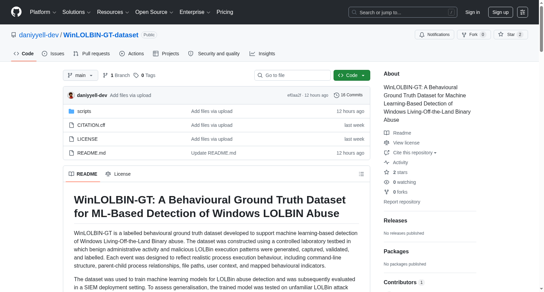Open the Insights tab
Viewport: 544px width, 292px height.
click(x=262, y=54)
